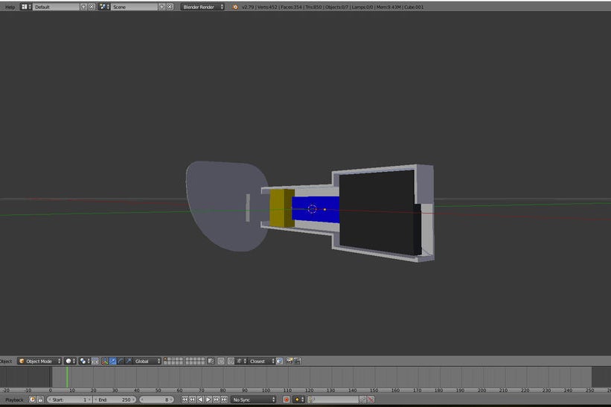Open the No Sync dropdown
The height and width of the screenshot is (407, 611).
point(253,400)
